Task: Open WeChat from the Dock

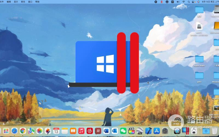Action: pyautogui.click(x=123, y=131)
